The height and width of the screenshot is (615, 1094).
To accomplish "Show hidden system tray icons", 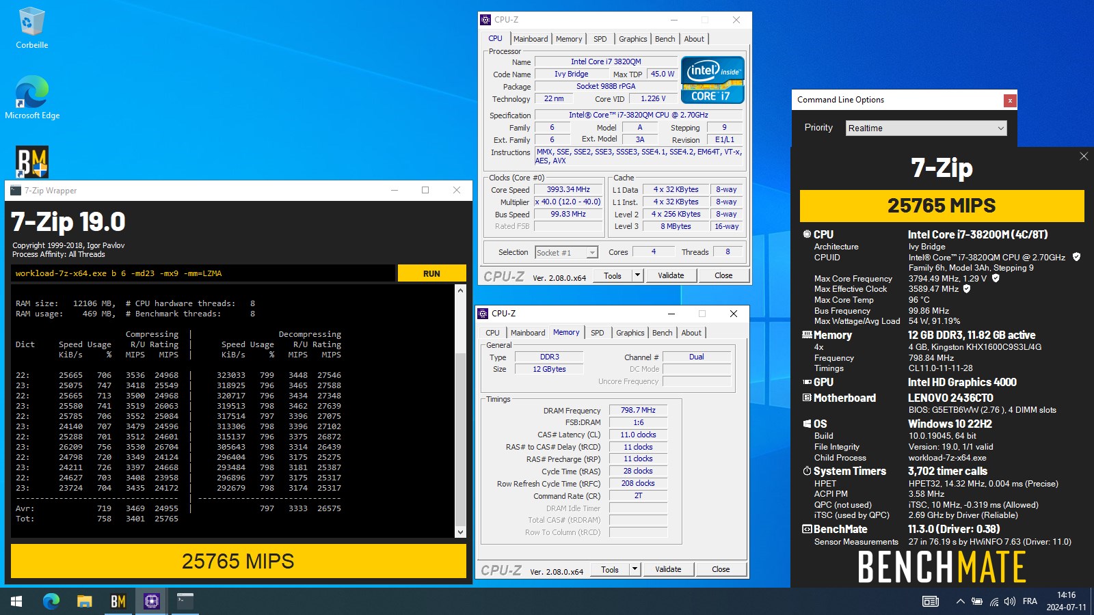I will tap(960, 601).
